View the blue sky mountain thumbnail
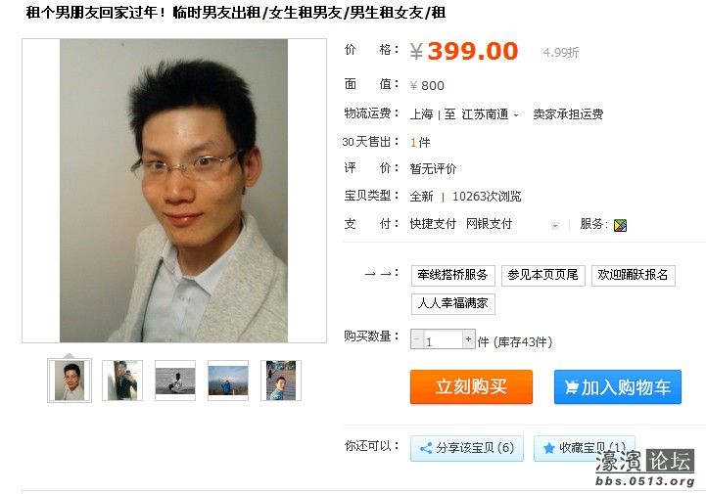Viewport: 706px width, 494px height. point(228,381)
